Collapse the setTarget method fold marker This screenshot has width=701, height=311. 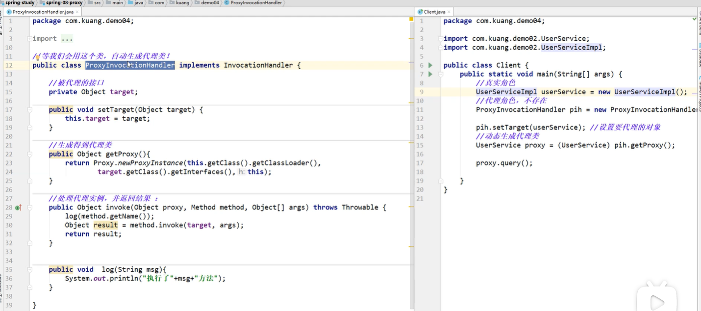[30, 110]
